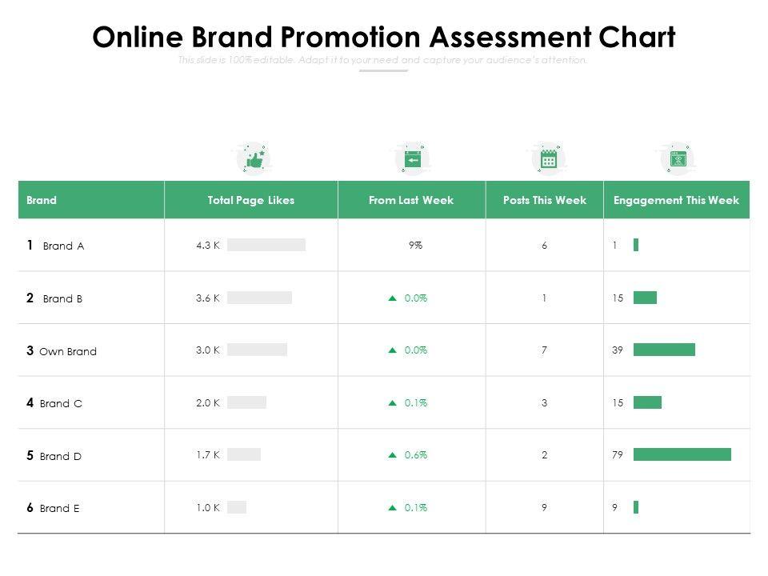
Task: Click the Posts This Week header
Action: click(545, 201)
